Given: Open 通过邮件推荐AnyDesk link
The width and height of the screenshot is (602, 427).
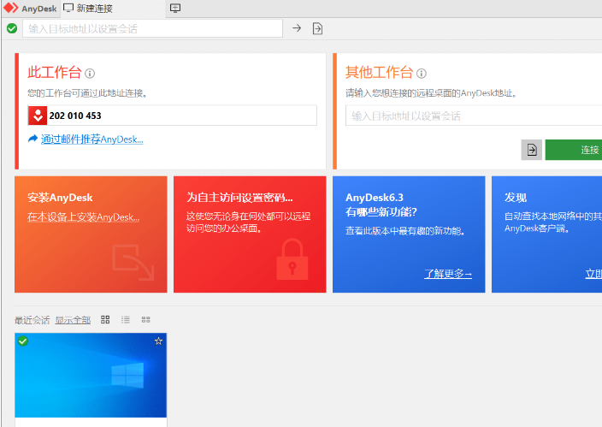Looking at the screenshot, I should coord(92,139).
